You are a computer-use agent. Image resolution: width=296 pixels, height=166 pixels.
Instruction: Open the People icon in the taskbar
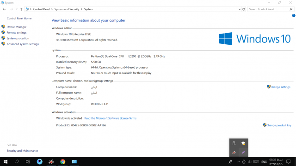(x=230, y=162)
